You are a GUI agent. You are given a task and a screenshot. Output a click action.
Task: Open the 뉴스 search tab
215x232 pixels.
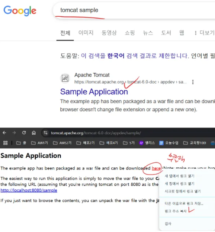tap(148, 33)
